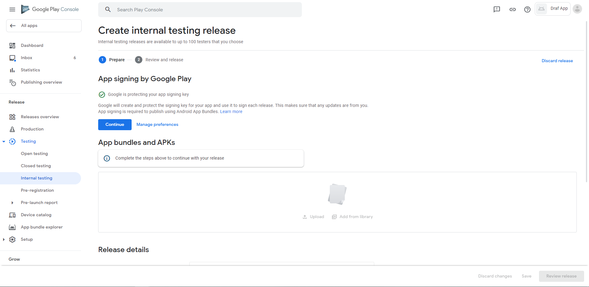Click the user account avatar
This screenshot has height=287, width=589.
[x=577, y=9]
